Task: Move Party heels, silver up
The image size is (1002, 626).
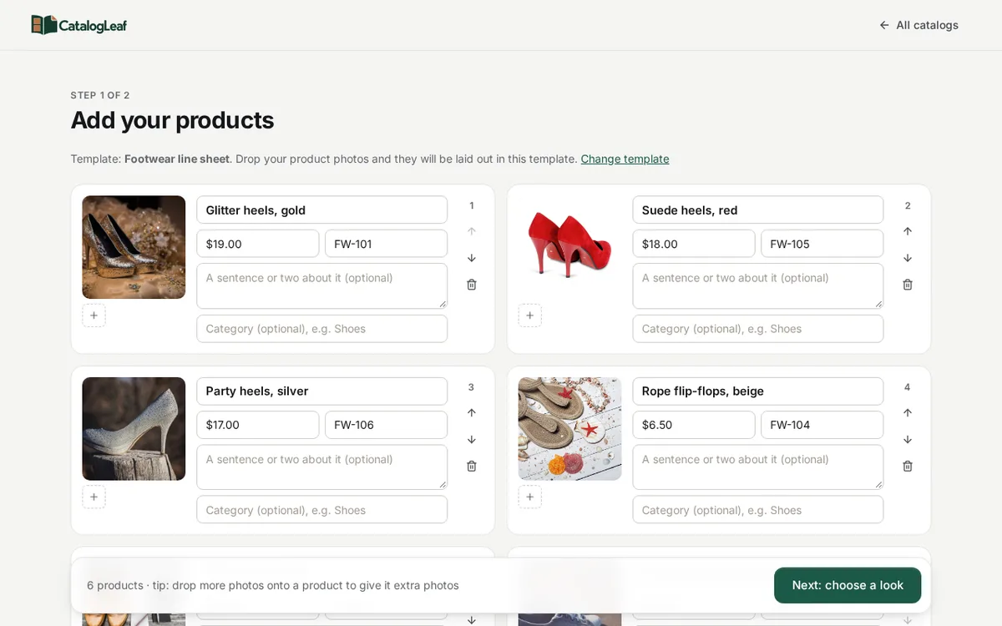Action: pyautogui.click(x=472, y=412)
